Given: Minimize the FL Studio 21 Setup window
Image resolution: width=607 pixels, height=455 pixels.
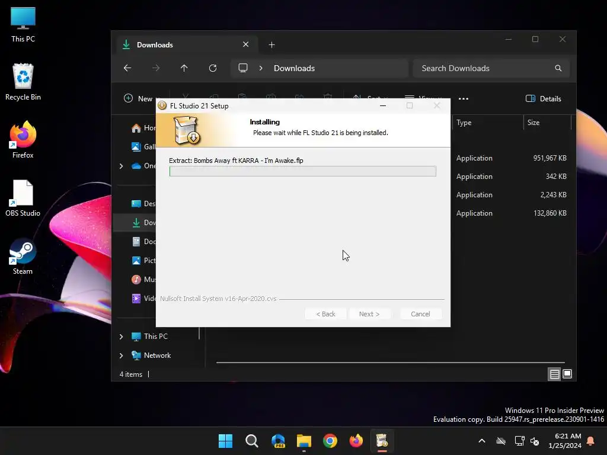Looking at the screenshot, I should 383,105.
